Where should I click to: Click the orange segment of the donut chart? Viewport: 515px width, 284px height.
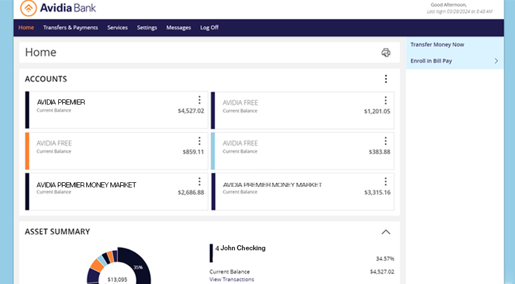point(97,265)
